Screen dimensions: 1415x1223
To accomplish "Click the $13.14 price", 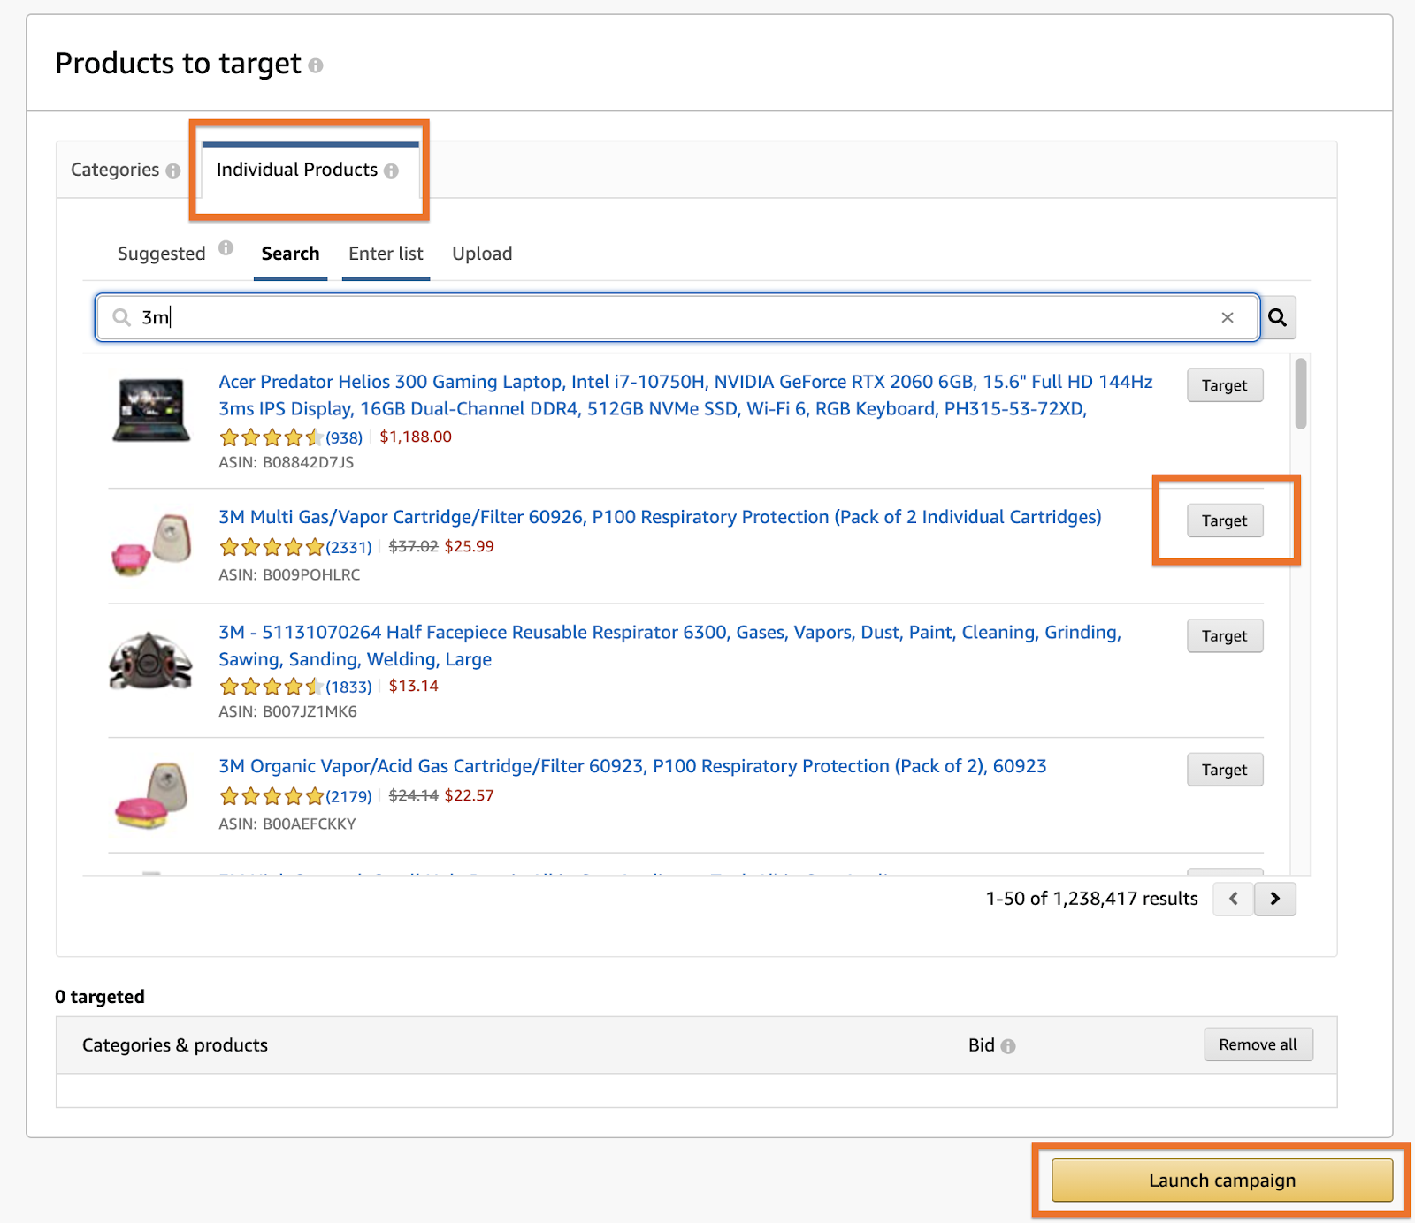I will (x=413, y=686).
